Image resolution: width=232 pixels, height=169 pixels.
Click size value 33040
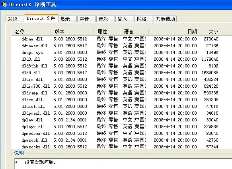tap(212, 120)
